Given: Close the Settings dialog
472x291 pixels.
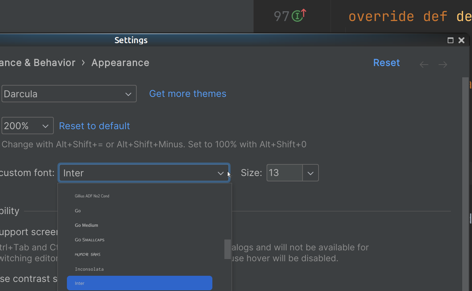Looking at the screenshot, I should coord(461,40).
